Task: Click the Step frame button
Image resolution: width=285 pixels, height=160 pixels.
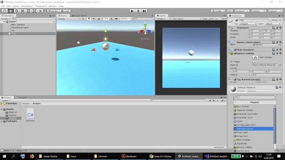Action: (x=144, y=11)
